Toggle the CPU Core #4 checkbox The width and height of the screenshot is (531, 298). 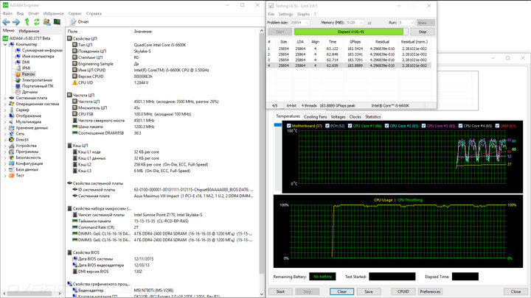click(x=460, y=126)
